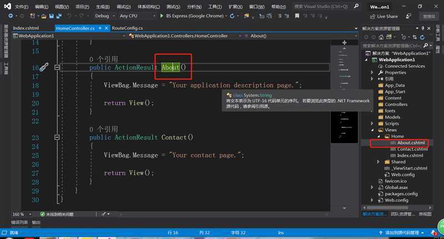Switch to the RouteConfig.cs tab
This screenshot has width=444, height=239.
[x=127, y=28]
